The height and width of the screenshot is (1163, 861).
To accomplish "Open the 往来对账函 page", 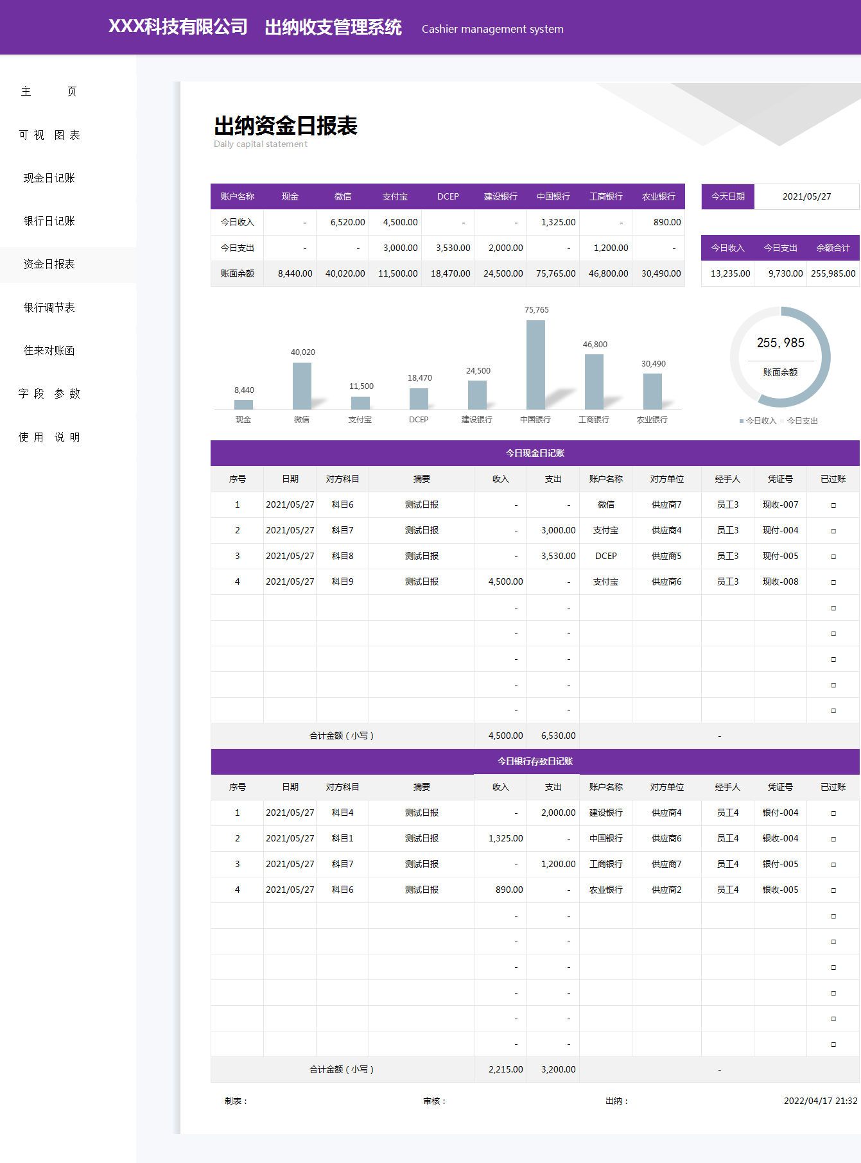I will click(49, 350).
